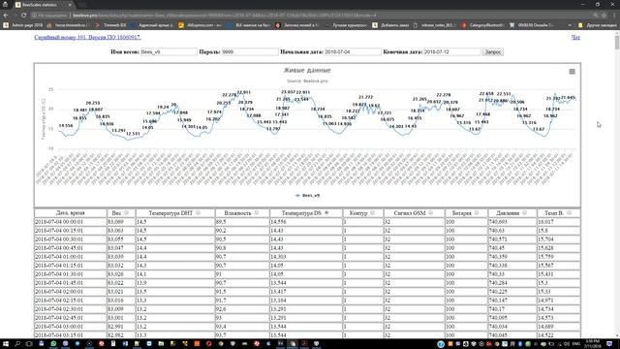Click the ENG language indicator

pyautogui.click(x=575, y=344)
